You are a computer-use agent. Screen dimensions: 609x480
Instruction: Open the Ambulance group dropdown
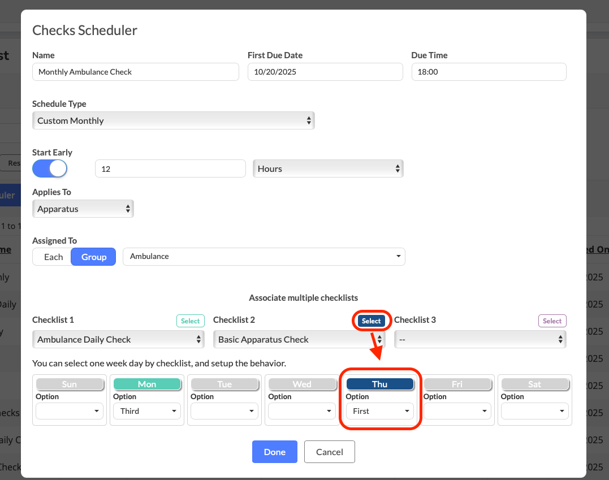tap(264, 256)
